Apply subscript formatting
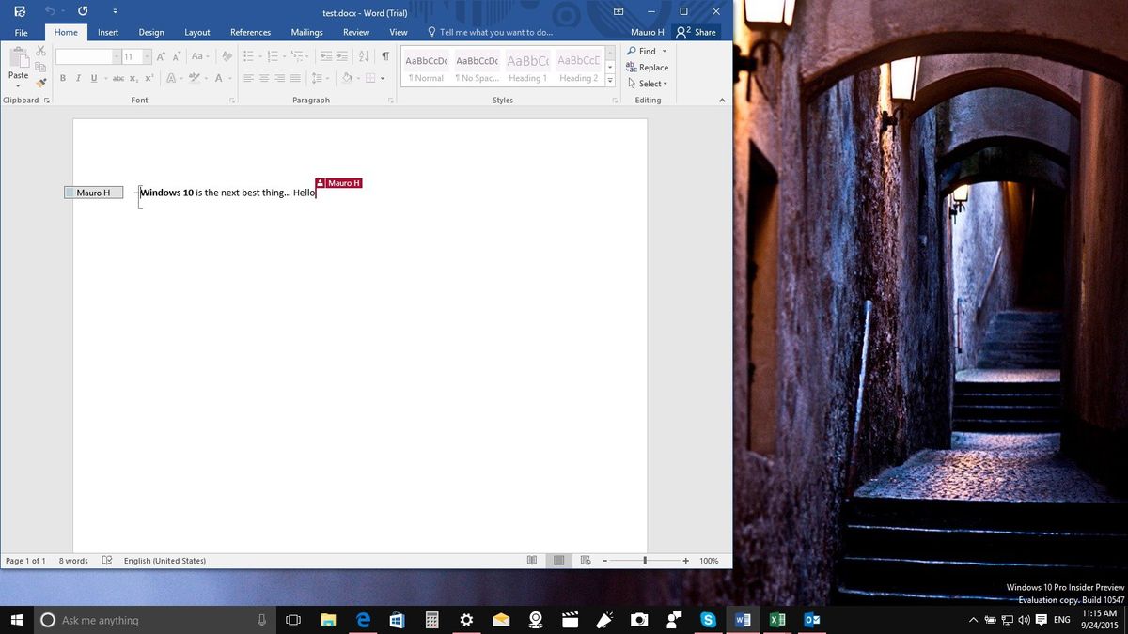1128x634 pixels. [x=133, y=78]
